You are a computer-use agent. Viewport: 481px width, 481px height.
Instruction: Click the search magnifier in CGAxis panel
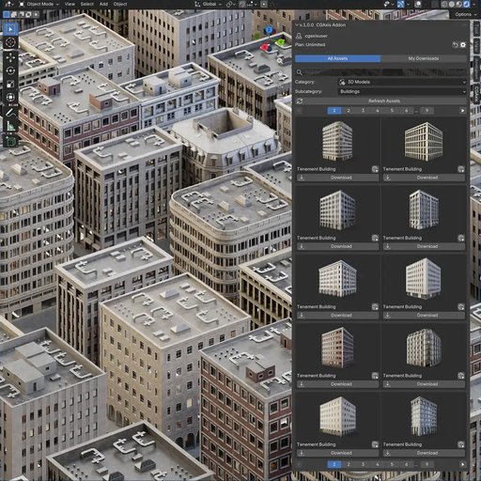(299, 72)
